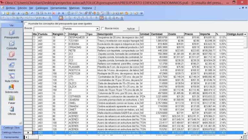Click the table vertical scrollbar up arrow

[x=245, y=34]
